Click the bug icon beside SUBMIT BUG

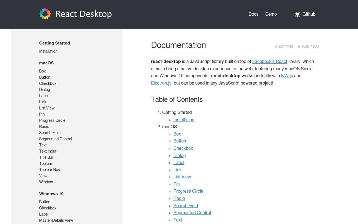coord(299,46)
